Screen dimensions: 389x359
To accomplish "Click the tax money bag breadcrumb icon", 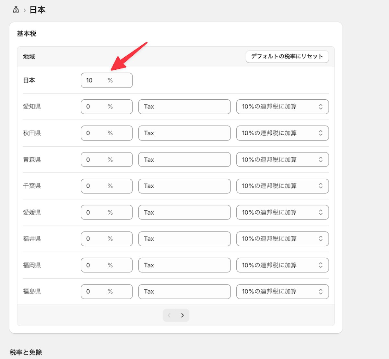I will [x=15, y=9].
